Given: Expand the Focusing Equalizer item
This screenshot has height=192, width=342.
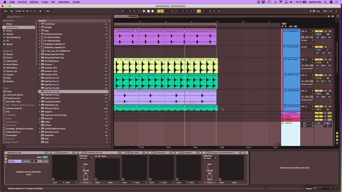Looking at the screenshot, I should pyautogui.click(x=40, y=102).
